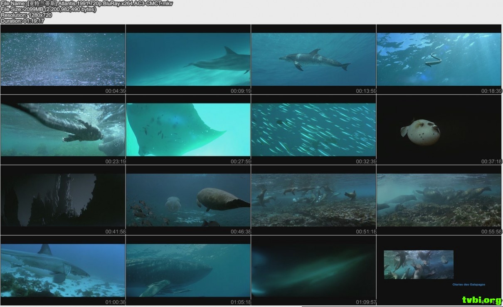Open the whale shark frame at 01:05:18
Image resolution: width=503 pixels, height=307 pixels.
(188, 270)
